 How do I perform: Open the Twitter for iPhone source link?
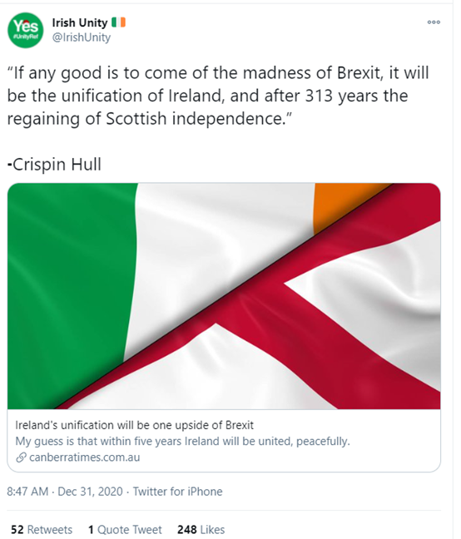click(x=178, y=492)
